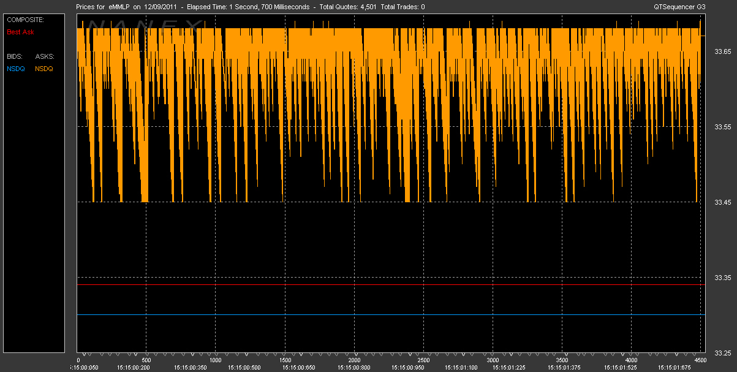Select the orange NSDQ asks legend label
This screenshot has width=737, height=372.
44,69
